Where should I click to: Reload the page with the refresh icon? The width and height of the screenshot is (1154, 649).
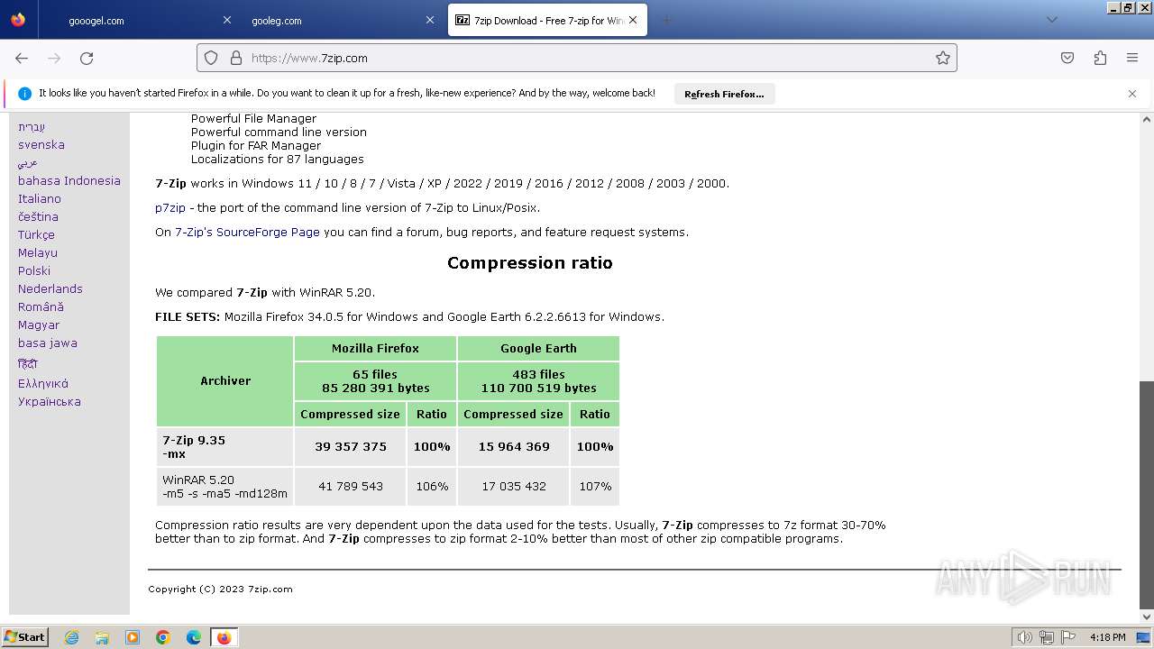87,58
